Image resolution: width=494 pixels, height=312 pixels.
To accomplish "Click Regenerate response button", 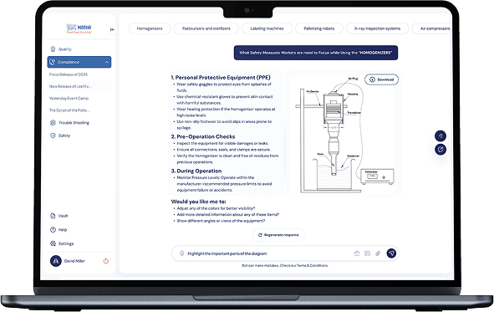I will pos(278,235).
